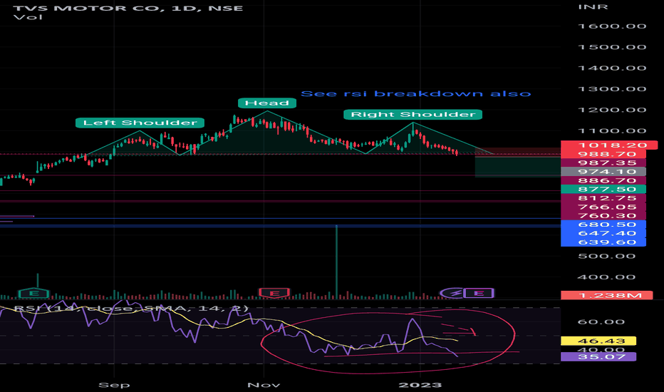Click the grey 974.10 price label
Viewport: 664px width, 392px height.
[603, 172]
